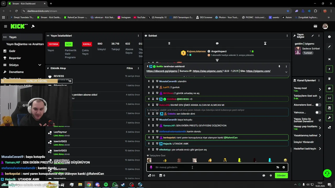Click the hourglass icon under the Sohbet header
Viewport: 335px width, 188px height.
(x=265, y=43)
